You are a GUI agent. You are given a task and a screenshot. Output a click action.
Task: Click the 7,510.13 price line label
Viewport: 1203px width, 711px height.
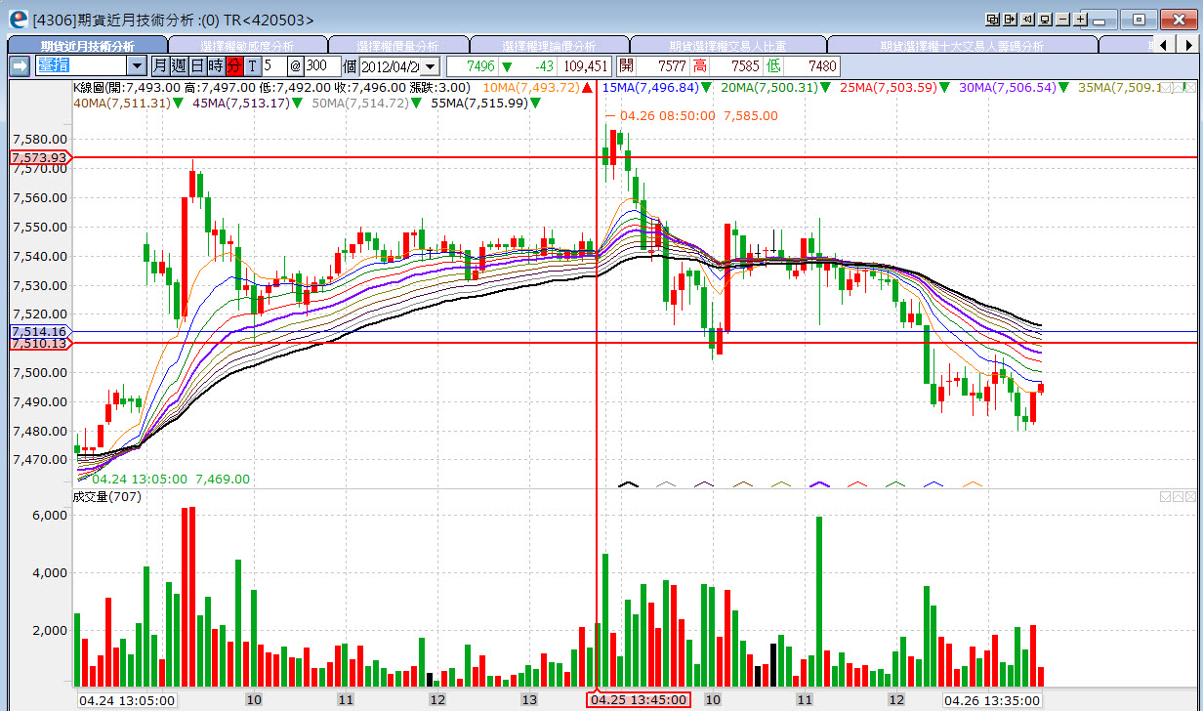click(41, 343)
